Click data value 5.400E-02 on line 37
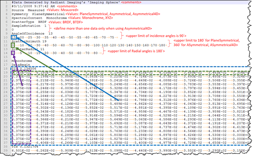 [144, 143]
